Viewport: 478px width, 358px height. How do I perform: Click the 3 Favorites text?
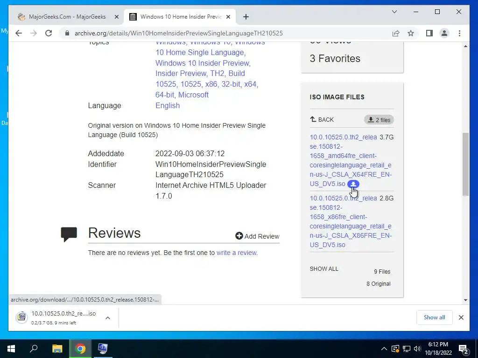pos(335,58)
